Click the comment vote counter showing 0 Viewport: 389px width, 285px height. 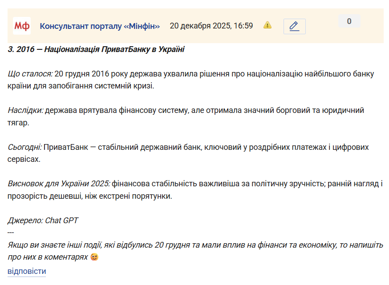coord(349,21)
